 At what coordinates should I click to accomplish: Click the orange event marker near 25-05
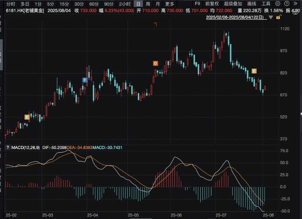155,63
